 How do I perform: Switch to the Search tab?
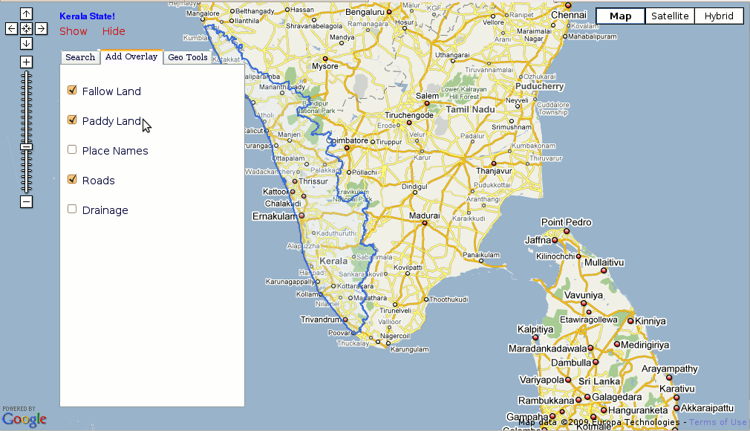(x=79, y=56)
